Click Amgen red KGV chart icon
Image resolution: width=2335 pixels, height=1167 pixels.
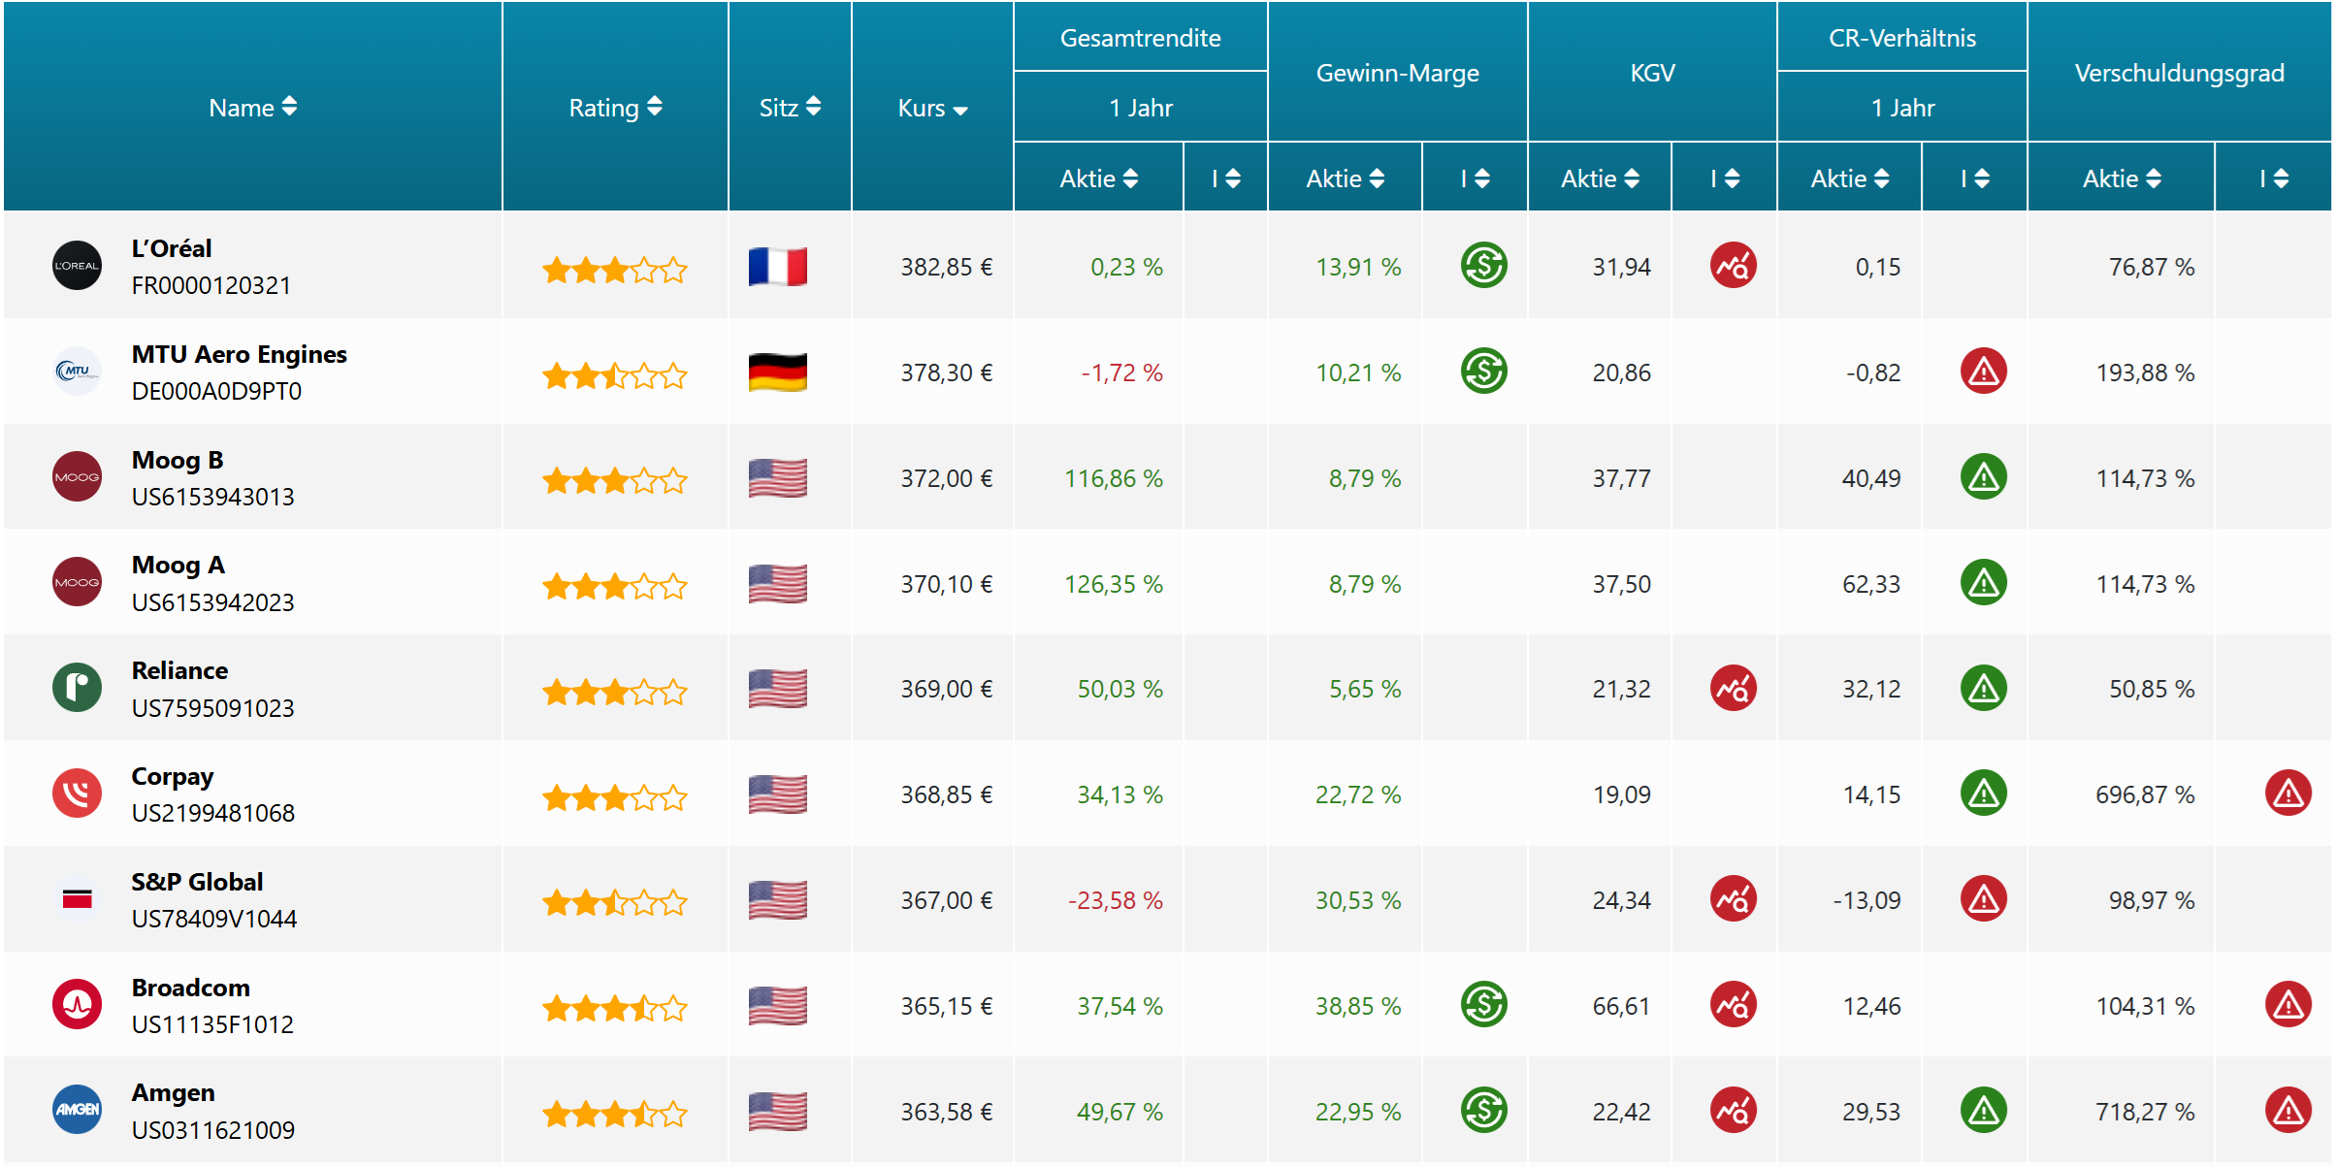1733,1111
